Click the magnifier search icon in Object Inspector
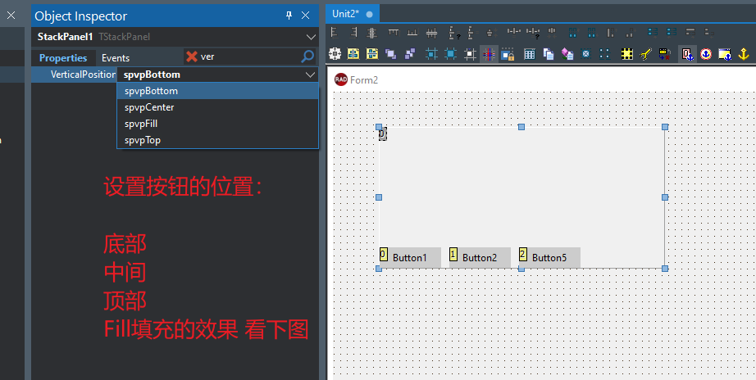Screen dimensions: 756x380 click(x=307, y=57)
